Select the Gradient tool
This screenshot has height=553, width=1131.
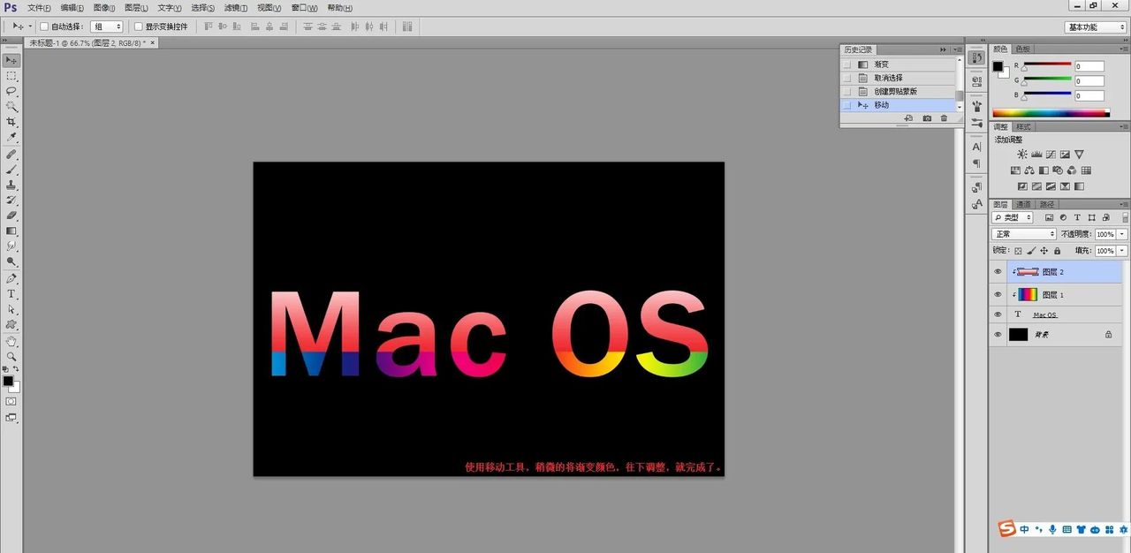coord(11,231)
